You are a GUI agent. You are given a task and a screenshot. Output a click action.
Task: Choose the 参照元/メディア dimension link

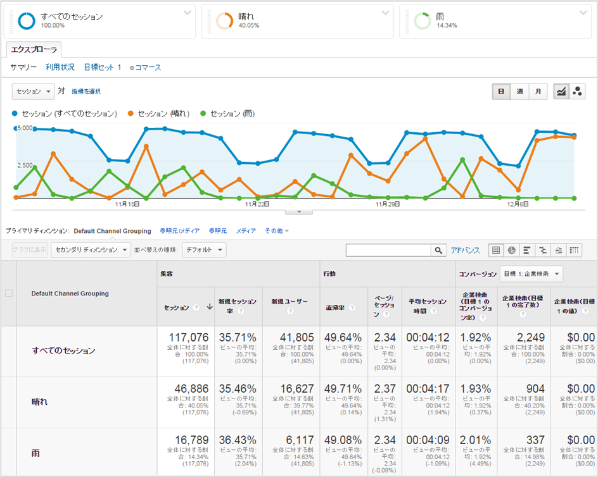point(180,231)
